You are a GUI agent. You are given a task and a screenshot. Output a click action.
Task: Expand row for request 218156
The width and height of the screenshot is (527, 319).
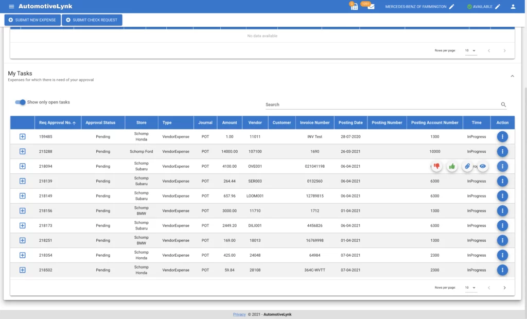coord(23,211)
